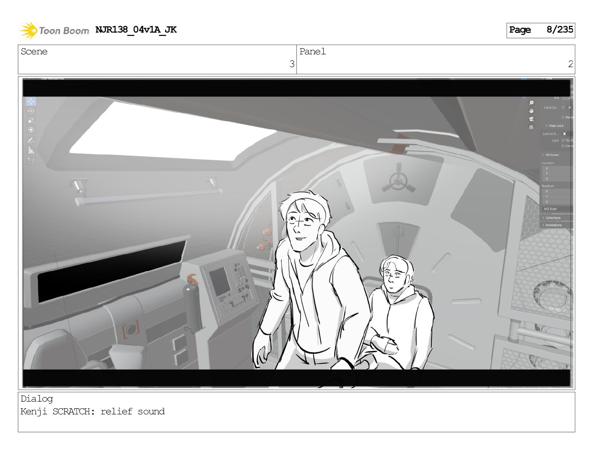
Task: Click the 'Kenji SCRATCH: relief sound' dialog text
Action: [x=93, y=412]
